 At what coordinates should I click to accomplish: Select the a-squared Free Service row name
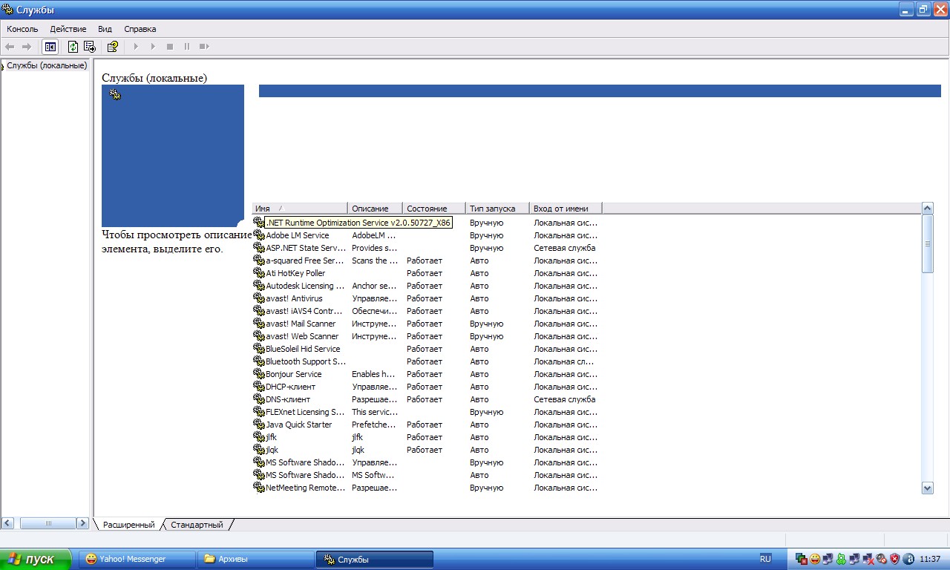304,261
